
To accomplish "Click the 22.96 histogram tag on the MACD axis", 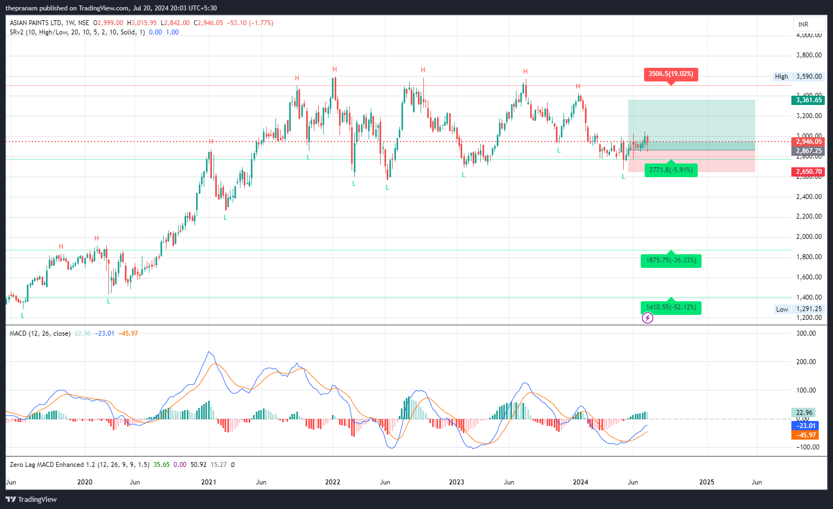I will [804, 413].
